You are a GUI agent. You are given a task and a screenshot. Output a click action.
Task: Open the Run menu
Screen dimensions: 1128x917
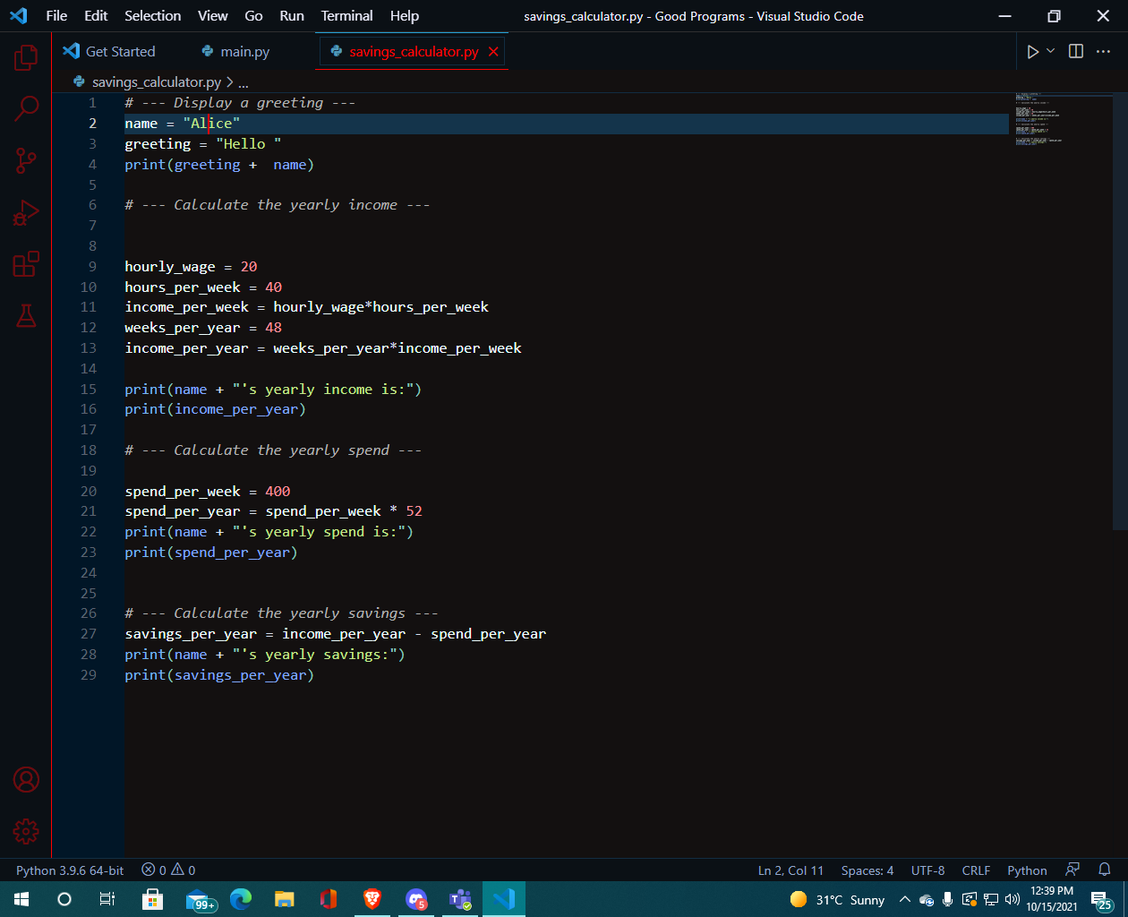pos(292,15)
